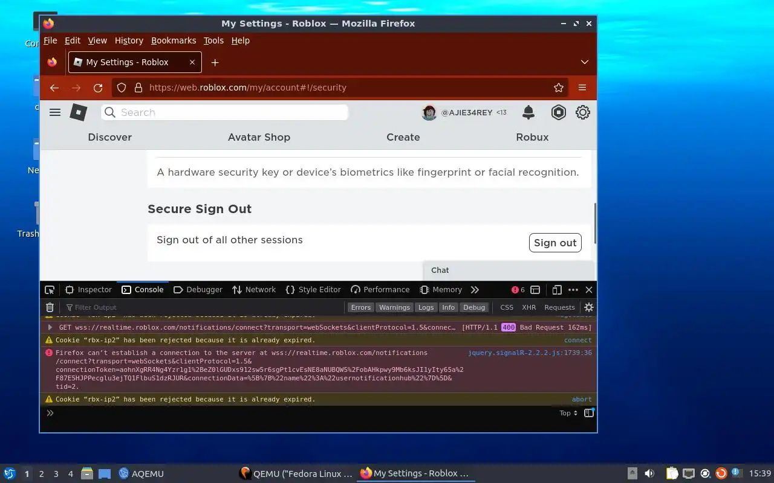The width and height of the screenshot is (774, 483).
Task: Open the Memory tab
Action: pos(441,290)
